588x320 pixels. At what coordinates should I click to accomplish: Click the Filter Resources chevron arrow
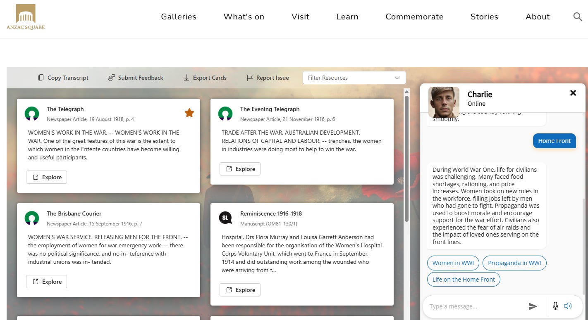pyautogui.click(x=397, y=78)
